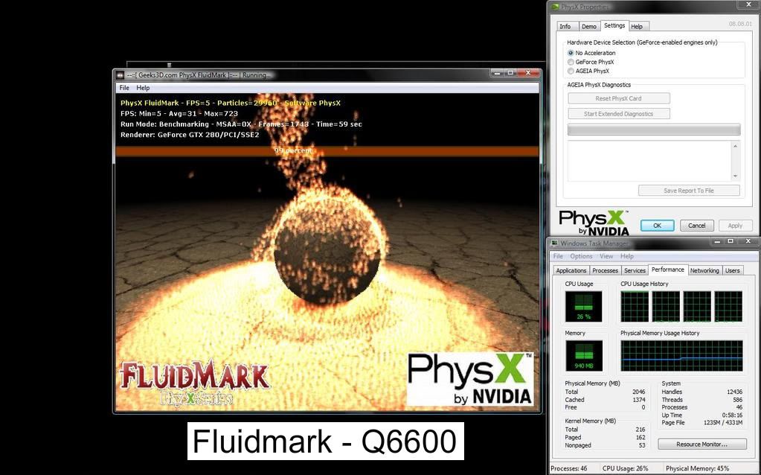Maximize the FluidMark window
The image size is (761, 475).
(510, 73)
